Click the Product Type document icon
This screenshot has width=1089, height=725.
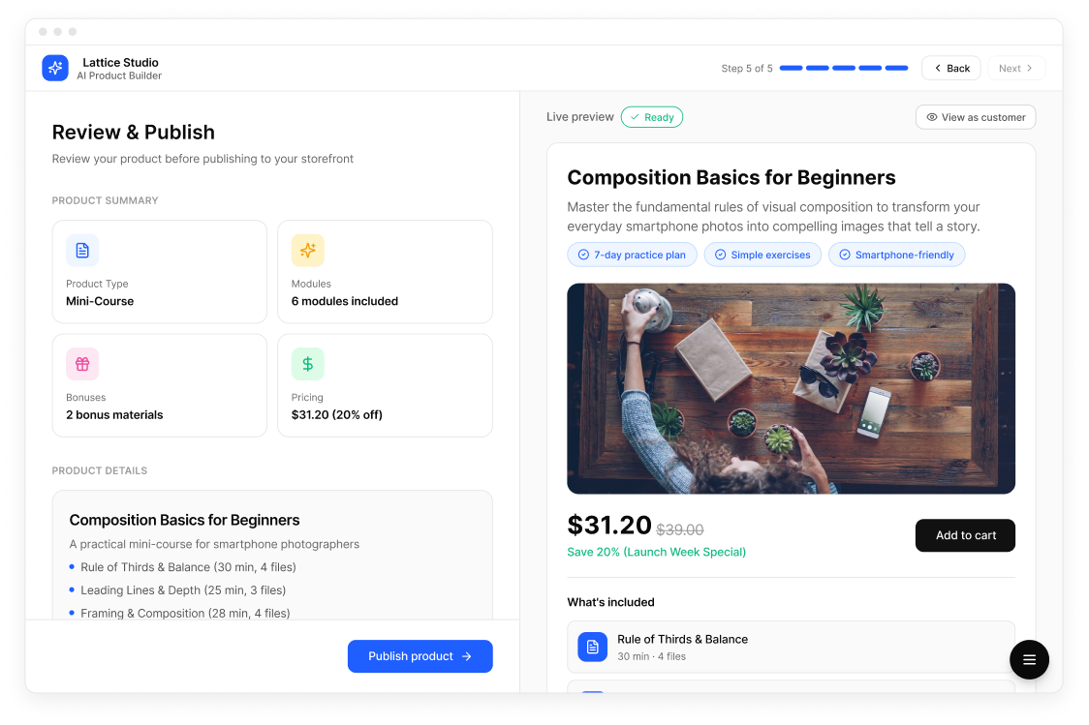pos(82,251)
